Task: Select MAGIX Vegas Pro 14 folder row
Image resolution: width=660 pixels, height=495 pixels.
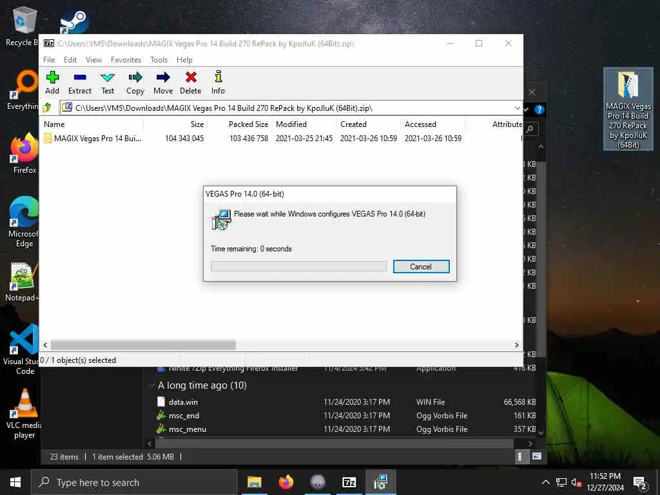Action: (x=253, y=138)
